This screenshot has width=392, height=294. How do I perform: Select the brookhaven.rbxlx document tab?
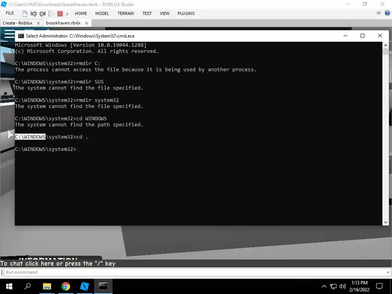(x=63, y=23)
